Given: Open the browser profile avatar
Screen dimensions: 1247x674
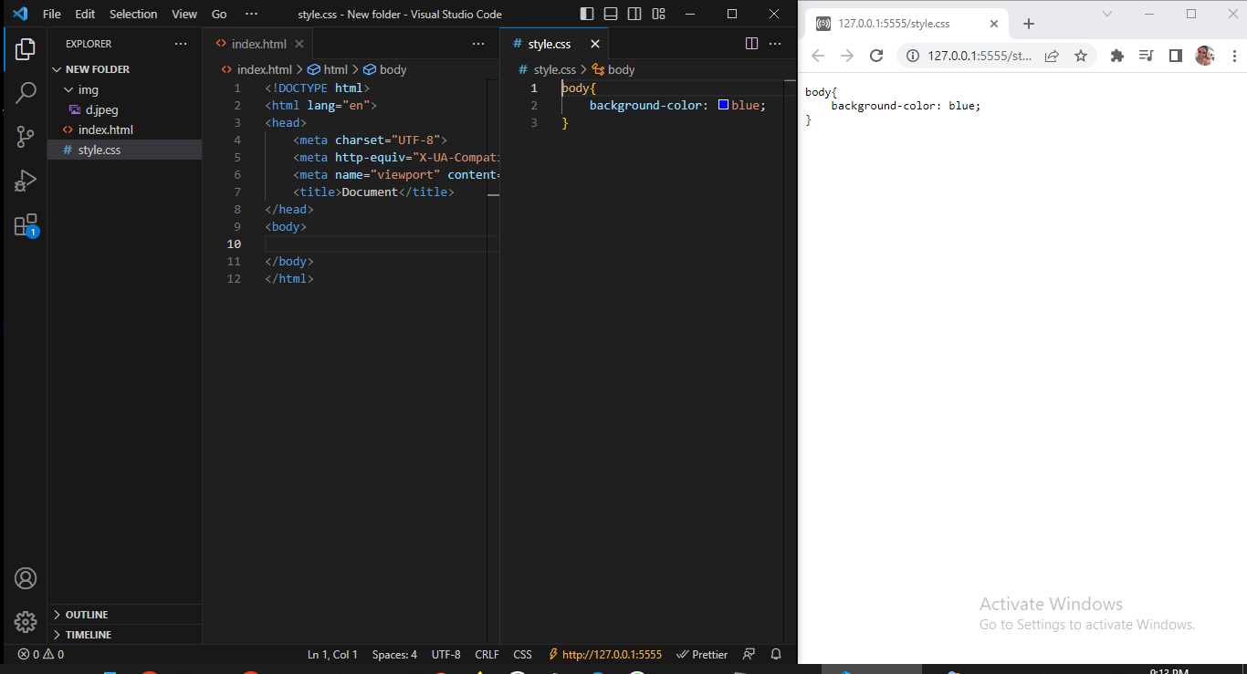Looking at the screenshot, I should [1205, 56].
